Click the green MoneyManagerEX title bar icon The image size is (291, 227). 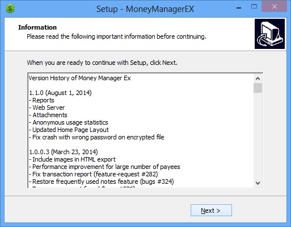click(x=10, y=9)
